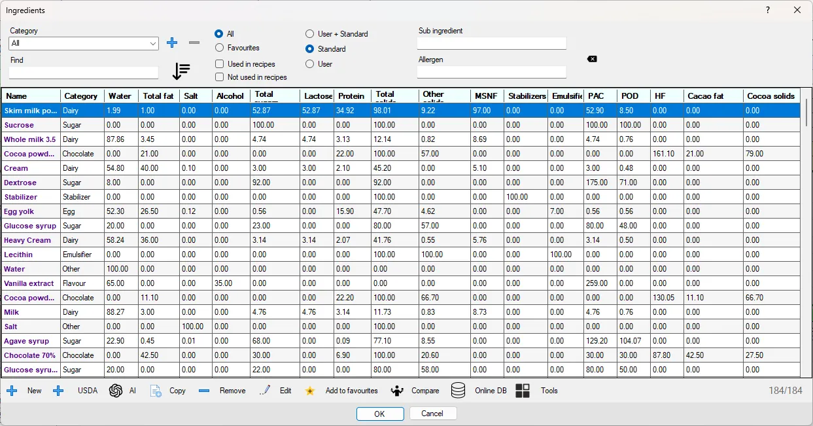Click the Online DB label

pyautogui.click(x=491, y=391)
